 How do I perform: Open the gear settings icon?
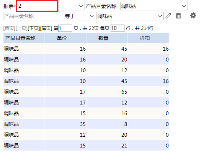point(193,16)
